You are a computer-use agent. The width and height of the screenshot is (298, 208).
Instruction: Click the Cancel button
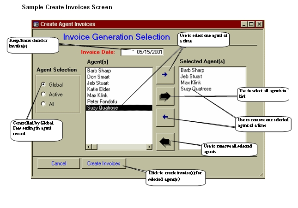(x=59, y=163)
